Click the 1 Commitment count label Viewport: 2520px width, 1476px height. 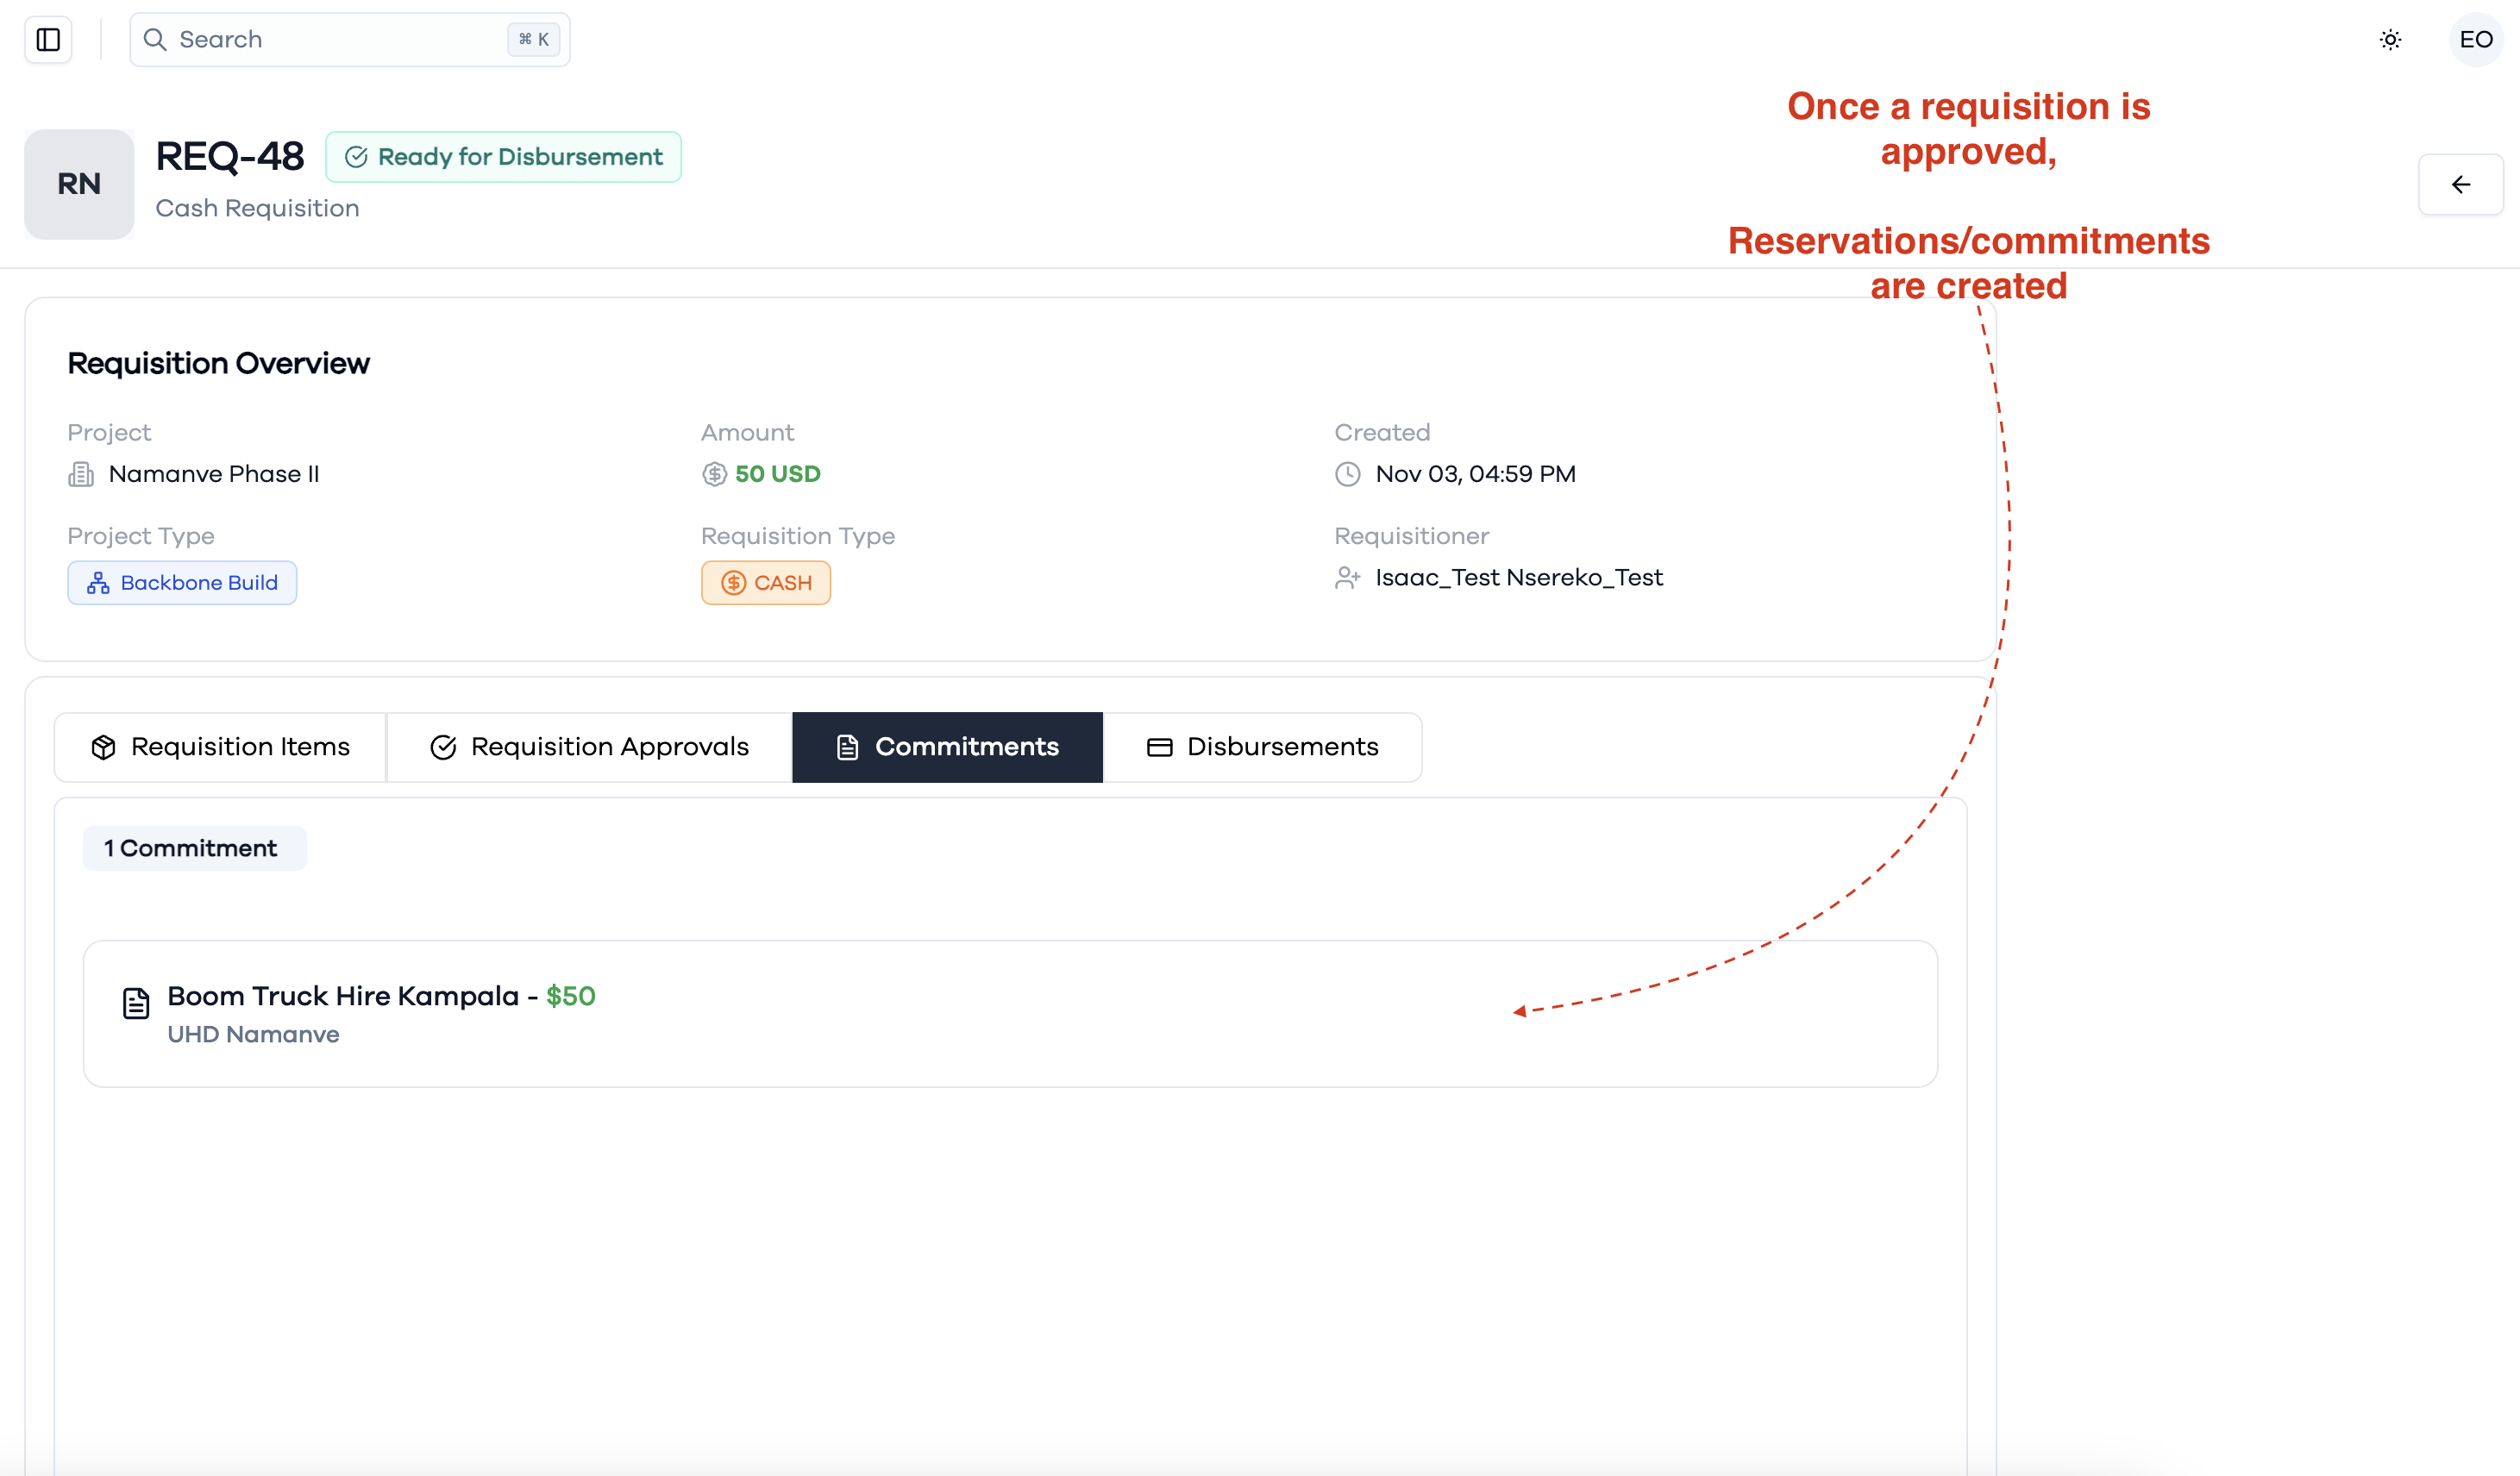[x=194, y=848]
